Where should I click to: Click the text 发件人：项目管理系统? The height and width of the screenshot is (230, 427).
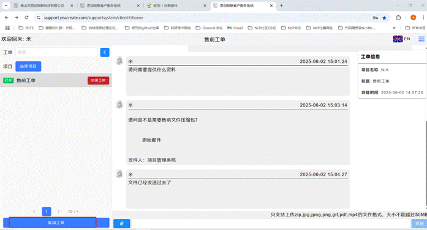152,160
